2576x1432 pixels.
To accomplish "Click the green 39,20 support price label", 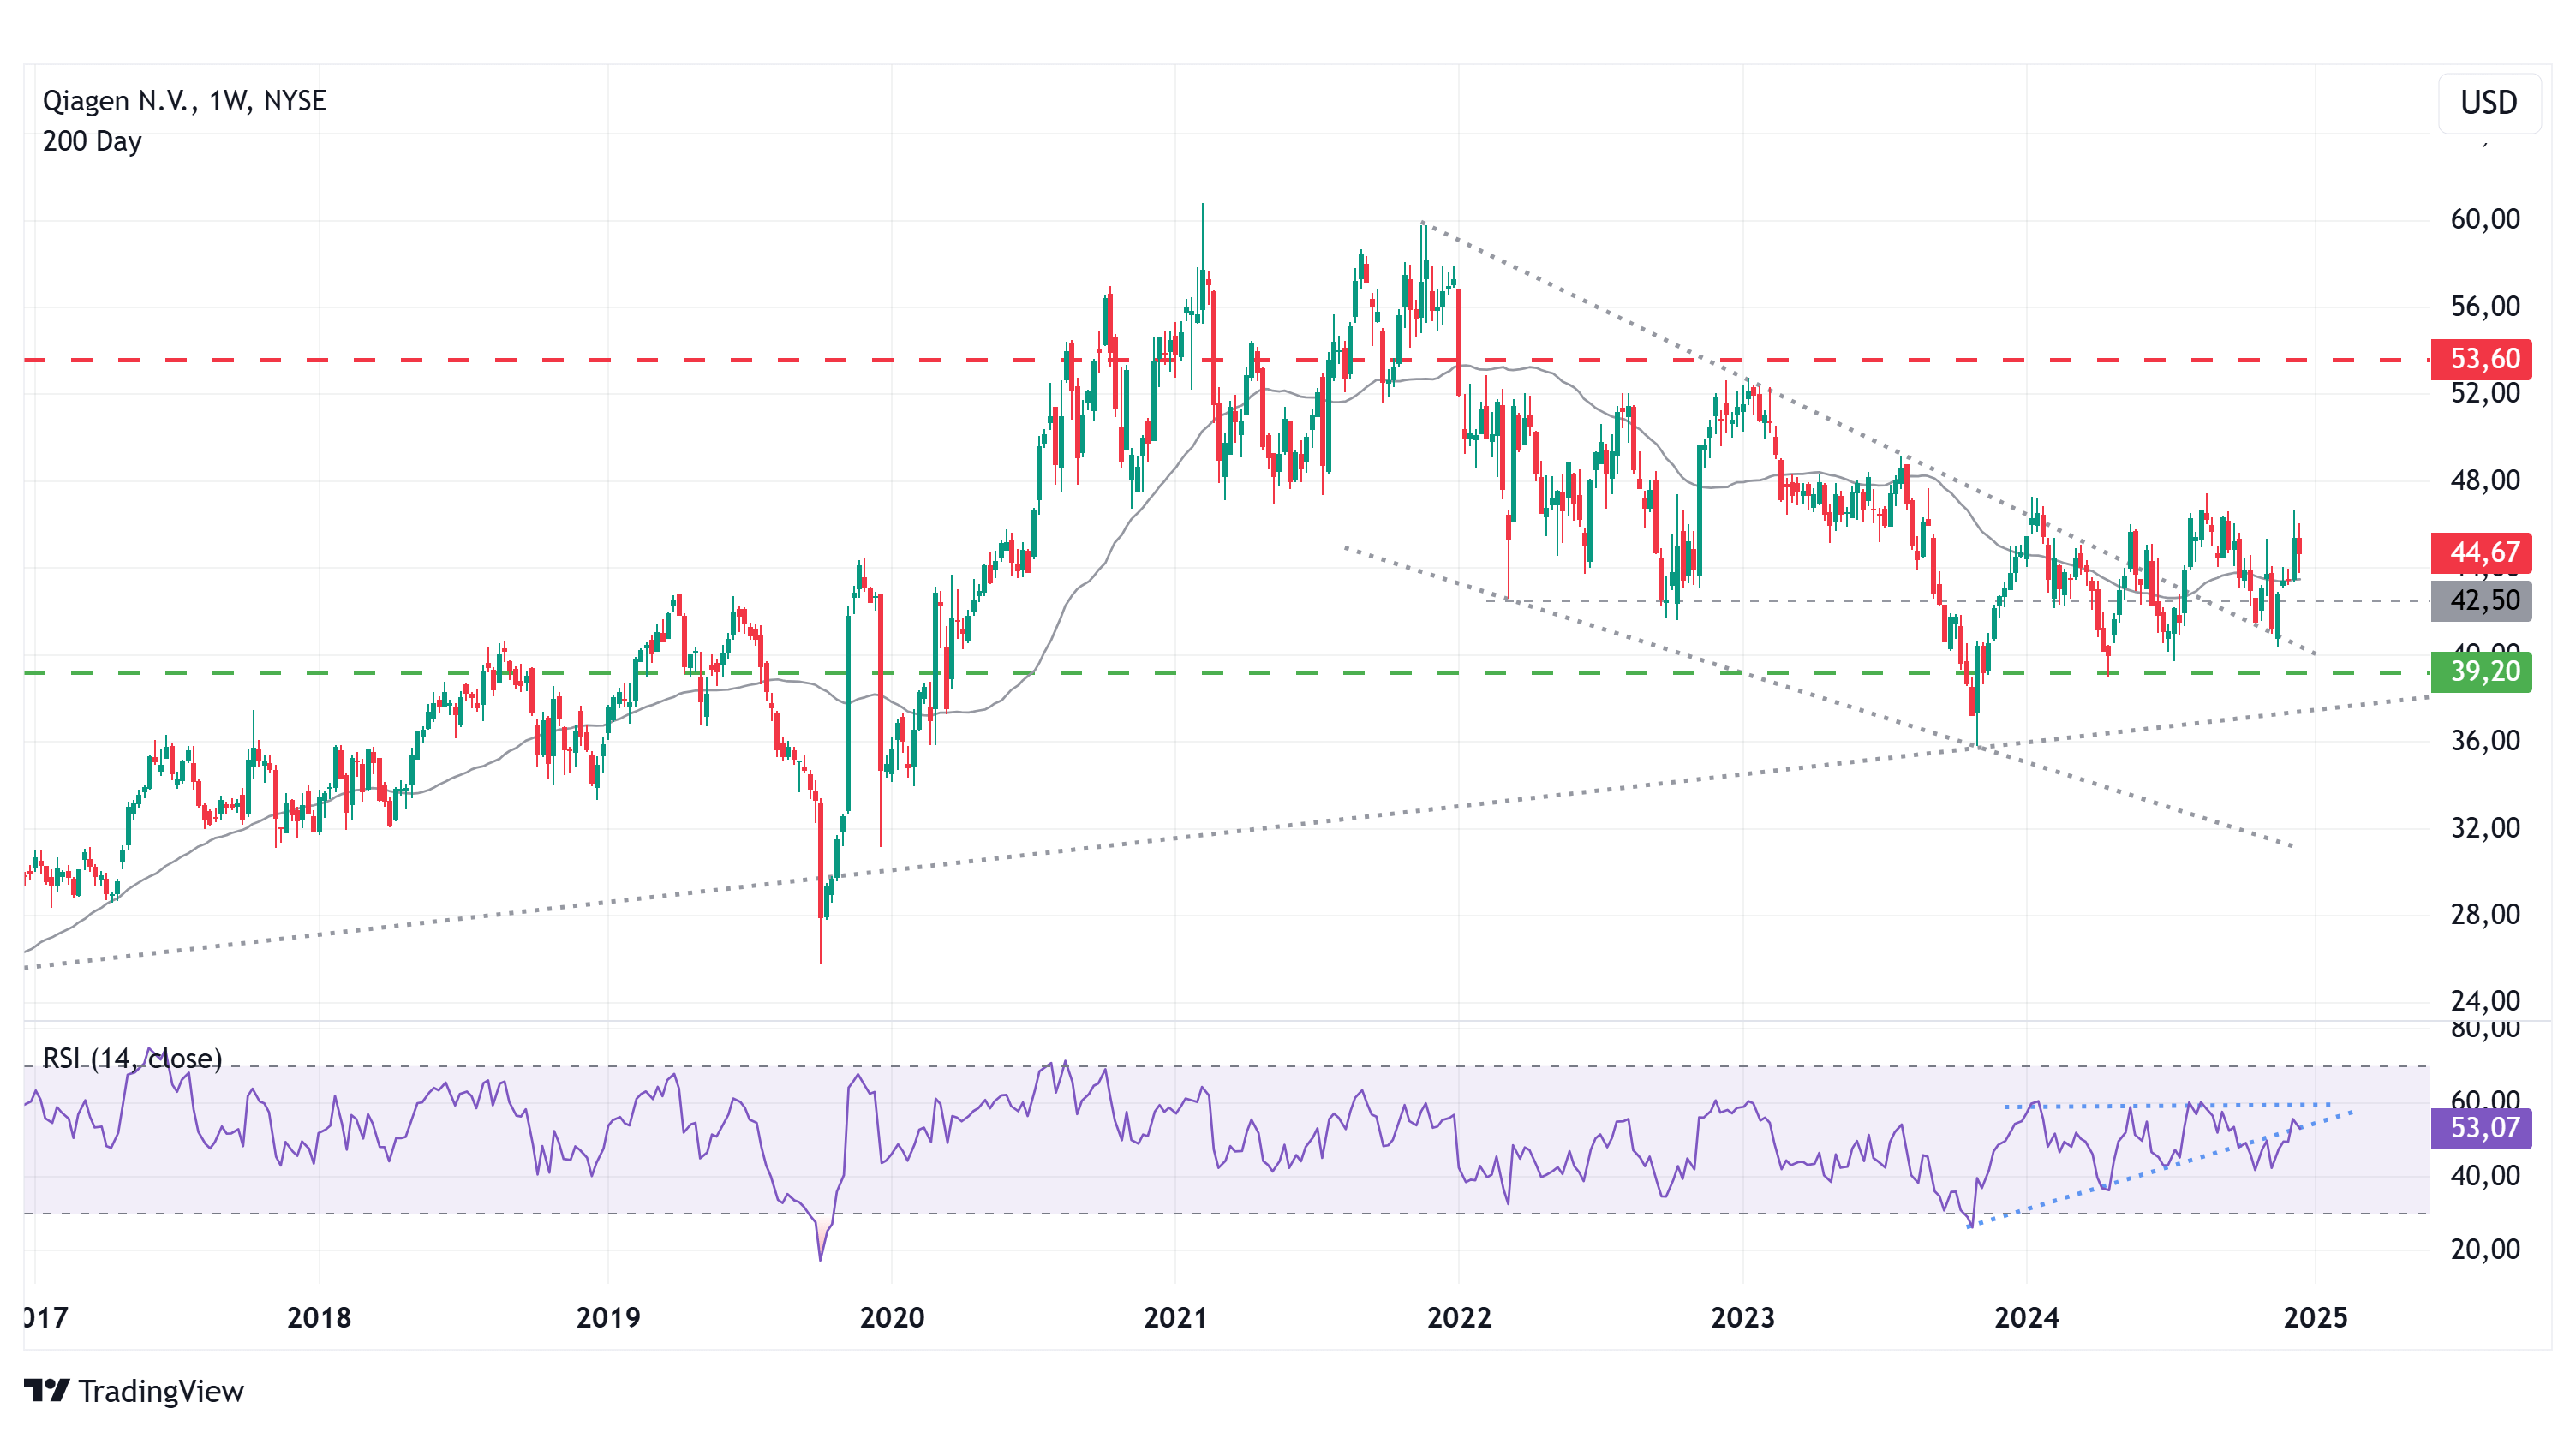I will (2481, 671).
